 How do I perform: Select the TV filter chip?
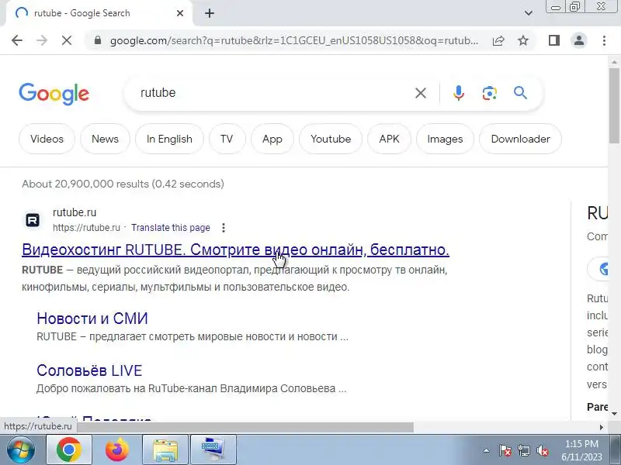(227, 139)
